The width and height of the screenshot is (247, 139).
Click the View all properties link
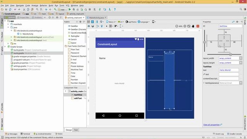211,125
